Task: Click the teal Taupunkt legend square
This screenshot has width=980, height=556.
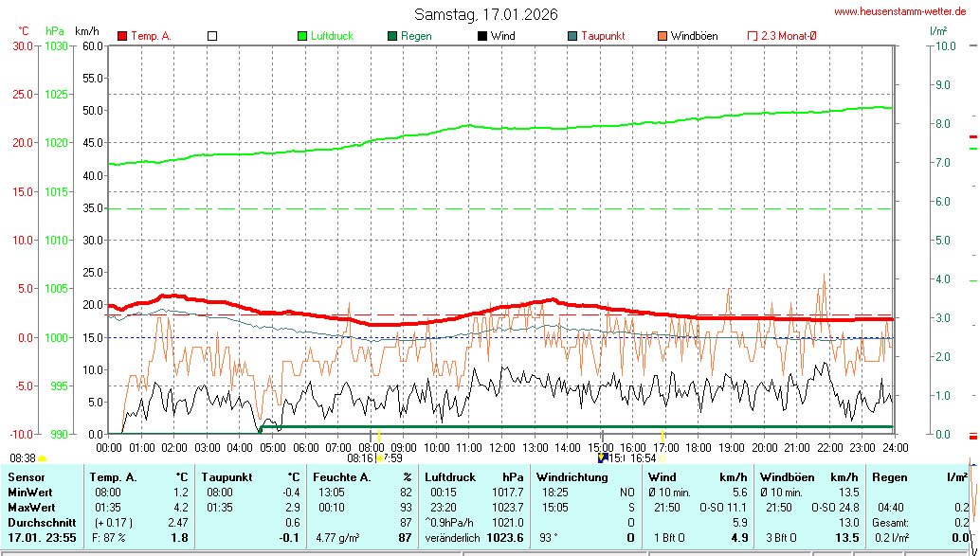Action: 572,36
